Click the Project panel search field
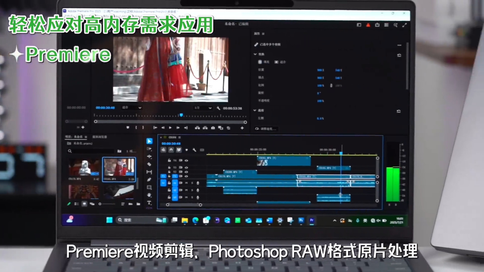484x272 pixels. click(91, 151)
